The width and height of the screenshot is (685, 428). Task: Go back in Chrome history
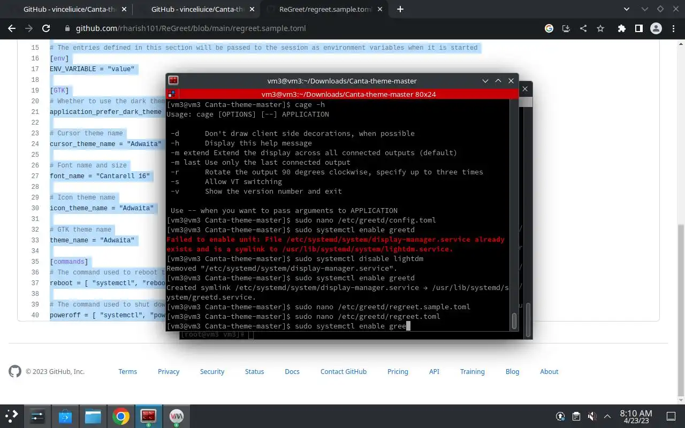point(12,28)
